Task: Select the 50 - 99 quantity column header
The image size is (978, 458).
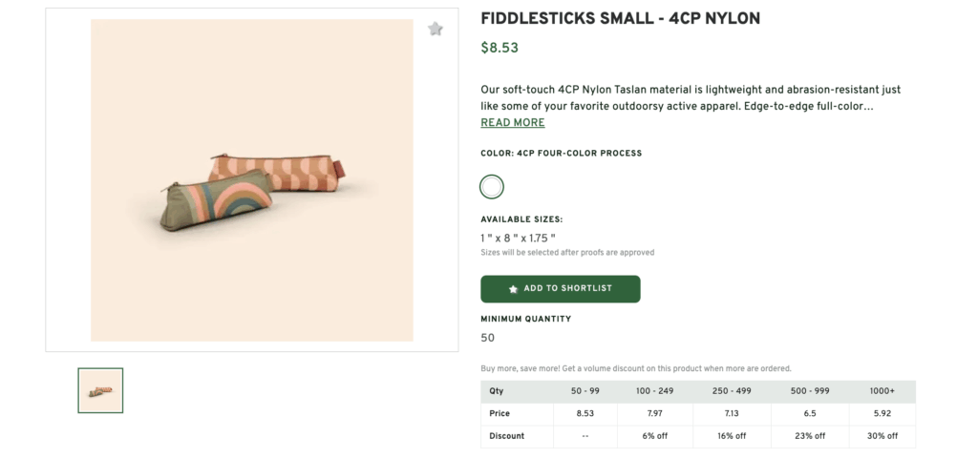Action: pos(585,391)
